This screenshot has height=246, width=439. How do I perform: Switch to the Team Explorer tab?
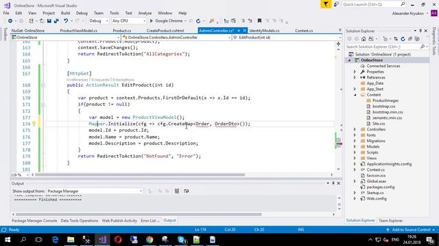pyautogui.click(x=390, y=221)
